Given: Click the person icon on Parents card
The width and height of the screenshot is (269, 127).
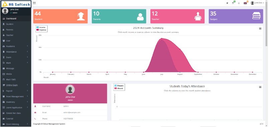Looking at the screenshot, I should tap(140, 17).
